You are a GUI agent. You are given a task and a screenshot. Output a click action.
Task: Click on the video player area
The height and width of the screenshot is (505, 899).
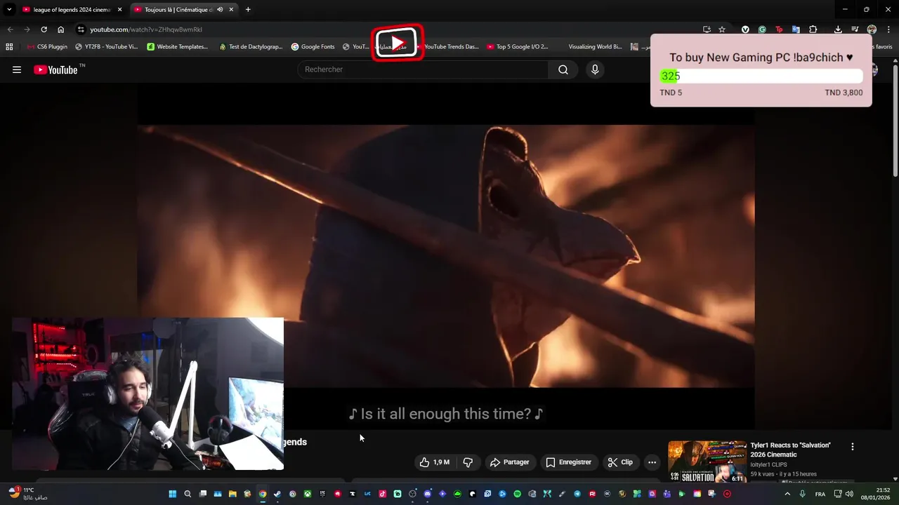tap(446, 256)
